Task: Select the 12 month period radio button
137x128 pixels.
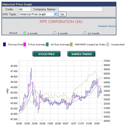Action: pyautogui.click(x=85, y=33)
